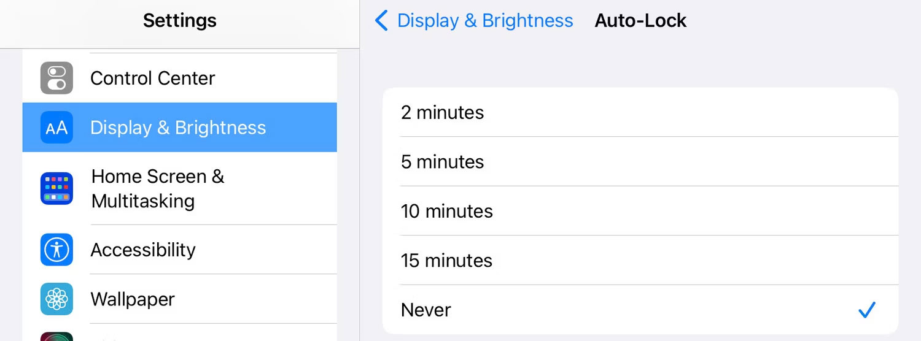Open Control Center settings
The height and width of the screenshot is (341, 921).
(x=180, y=78)
